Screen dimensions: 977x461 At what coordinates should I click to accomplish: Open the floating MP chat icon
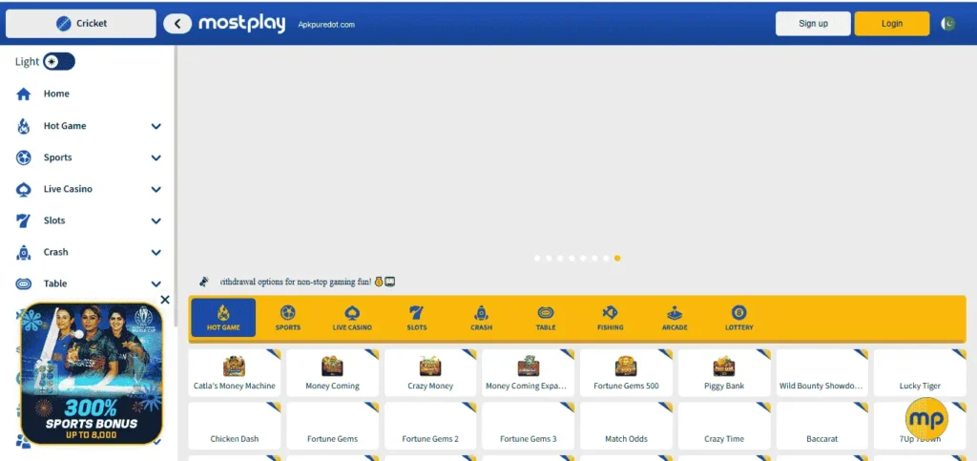[926, 419]
